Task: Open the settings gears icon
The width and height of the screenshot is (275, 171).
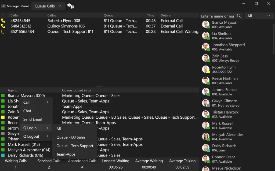Action: click(71, 6)
